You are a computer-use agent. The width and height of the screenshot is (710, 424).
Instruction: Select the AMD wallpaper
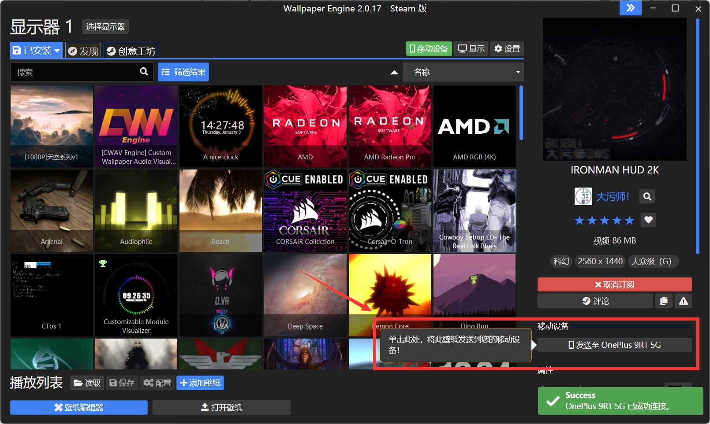(305, 126)
